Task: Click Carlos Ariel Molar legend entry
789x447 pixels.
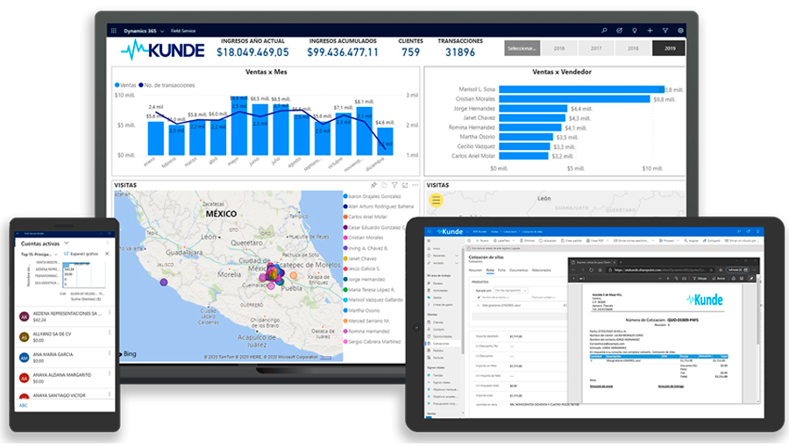Action: pyautogui.click(x=366, y=216)
